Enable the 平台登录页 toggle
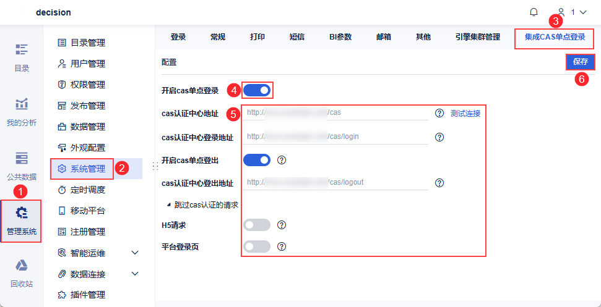The height and width of the screenshot is (307, 601). click(257, 246)
